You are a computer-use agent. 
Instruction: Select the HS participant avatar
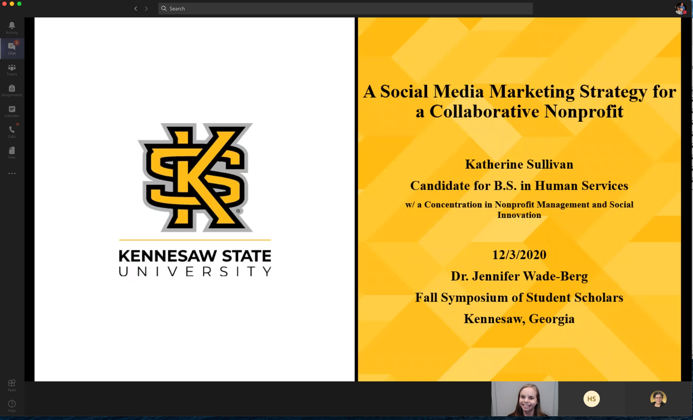coord(591,399)
